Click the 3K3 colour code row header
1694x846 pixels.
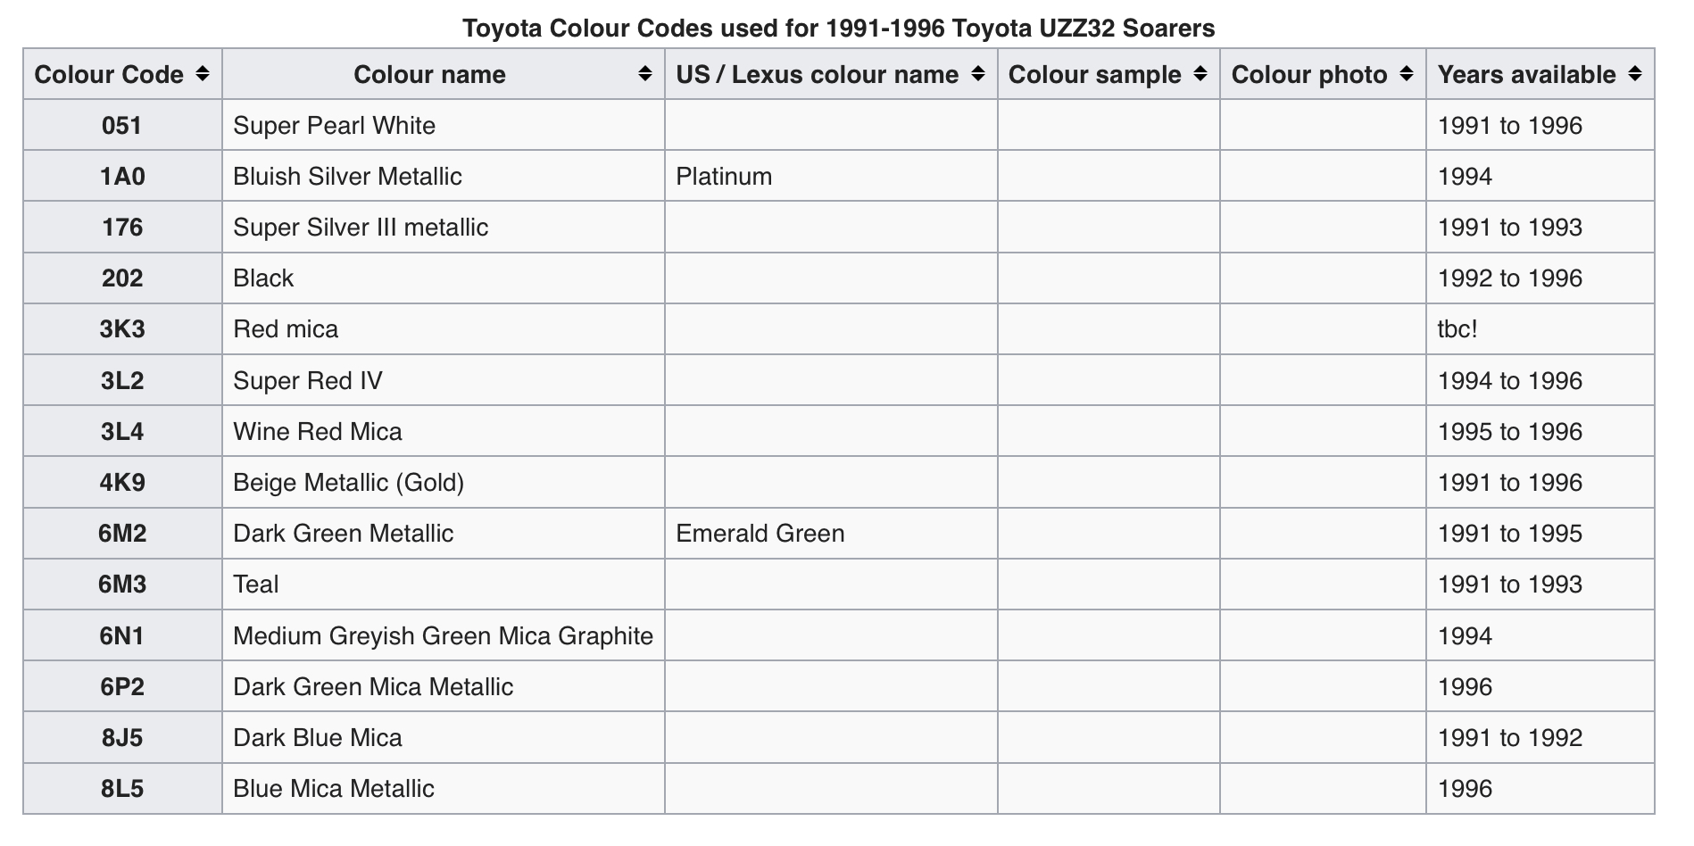[122, 329]
